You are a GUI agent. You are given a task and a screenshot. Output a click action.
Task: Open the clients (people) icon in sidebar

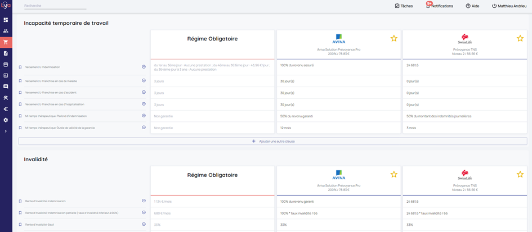tap(6, 31)
